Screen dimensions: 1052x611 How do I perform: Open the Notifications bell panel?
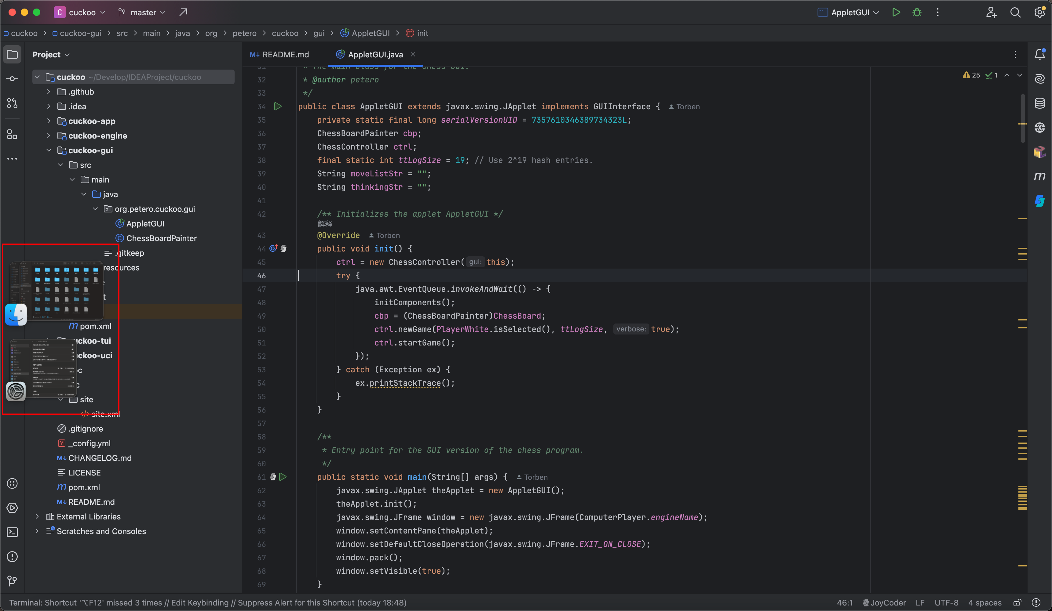tap(1039, 54)
